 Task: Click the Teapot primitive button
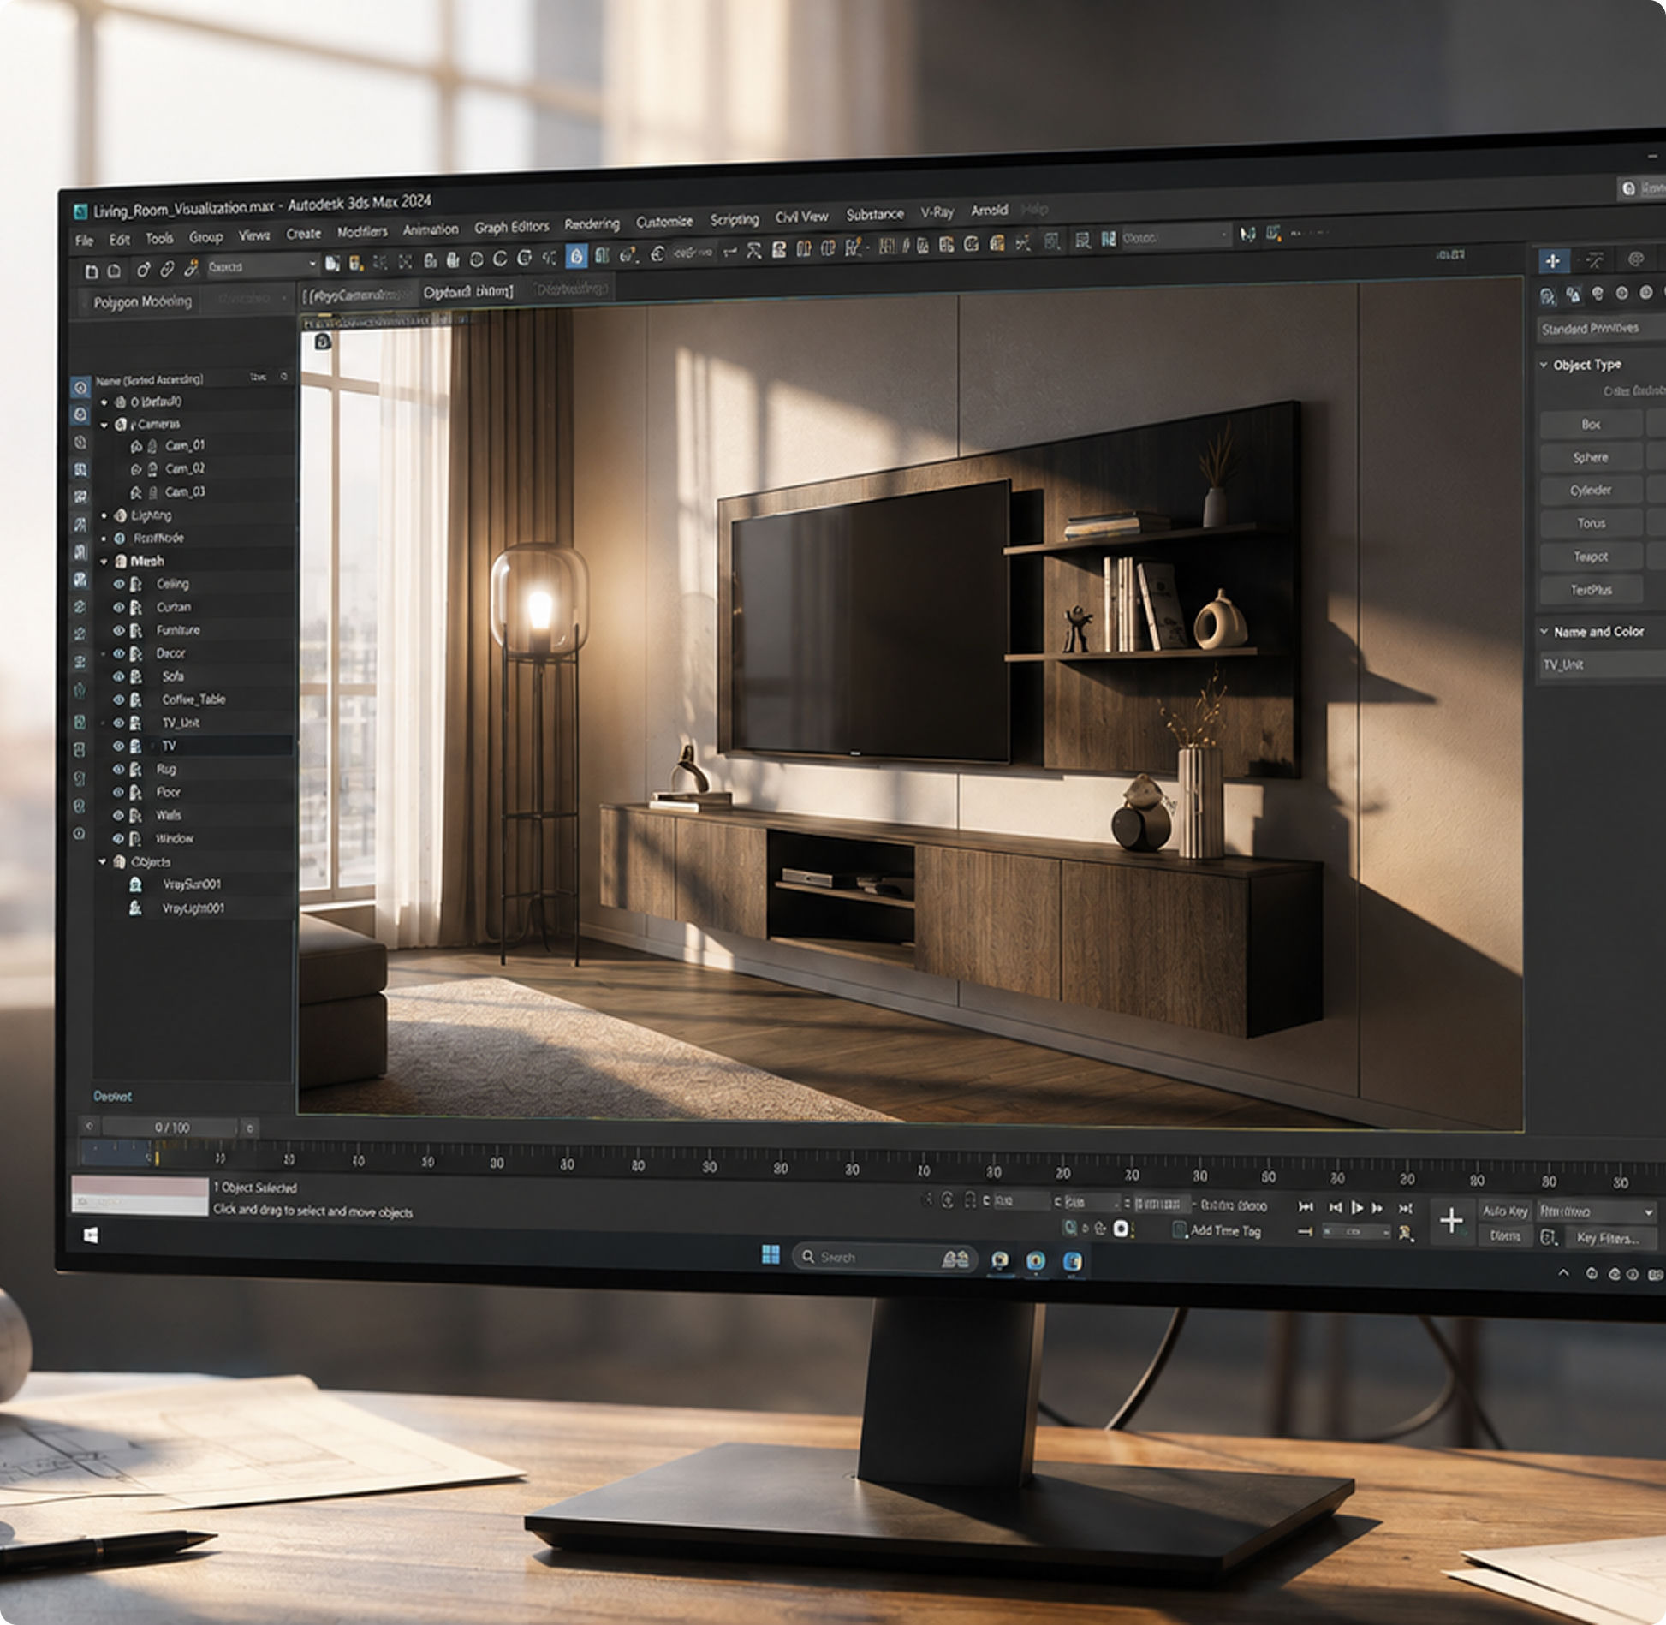[x=1591, y=557]
